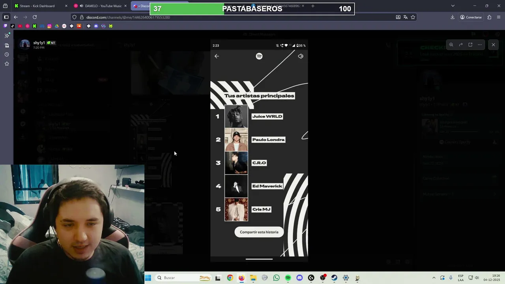This screenshot has height=284, width=505.
Task: Open more options in image viewer
Action: [x=480, y=45]
